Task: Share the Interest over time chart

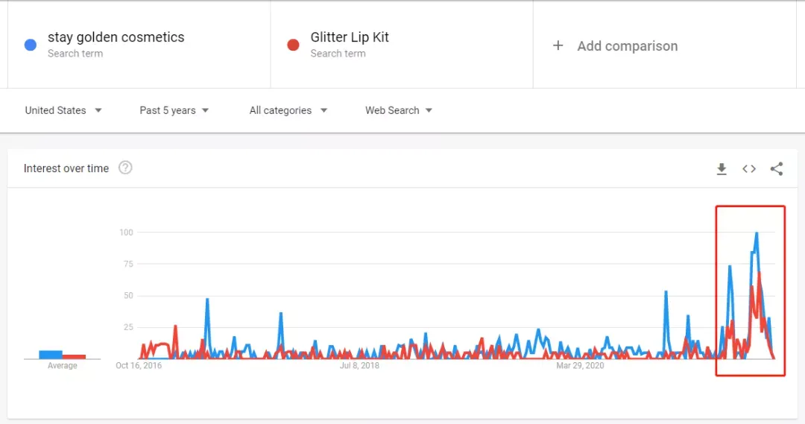Action: 776,169
